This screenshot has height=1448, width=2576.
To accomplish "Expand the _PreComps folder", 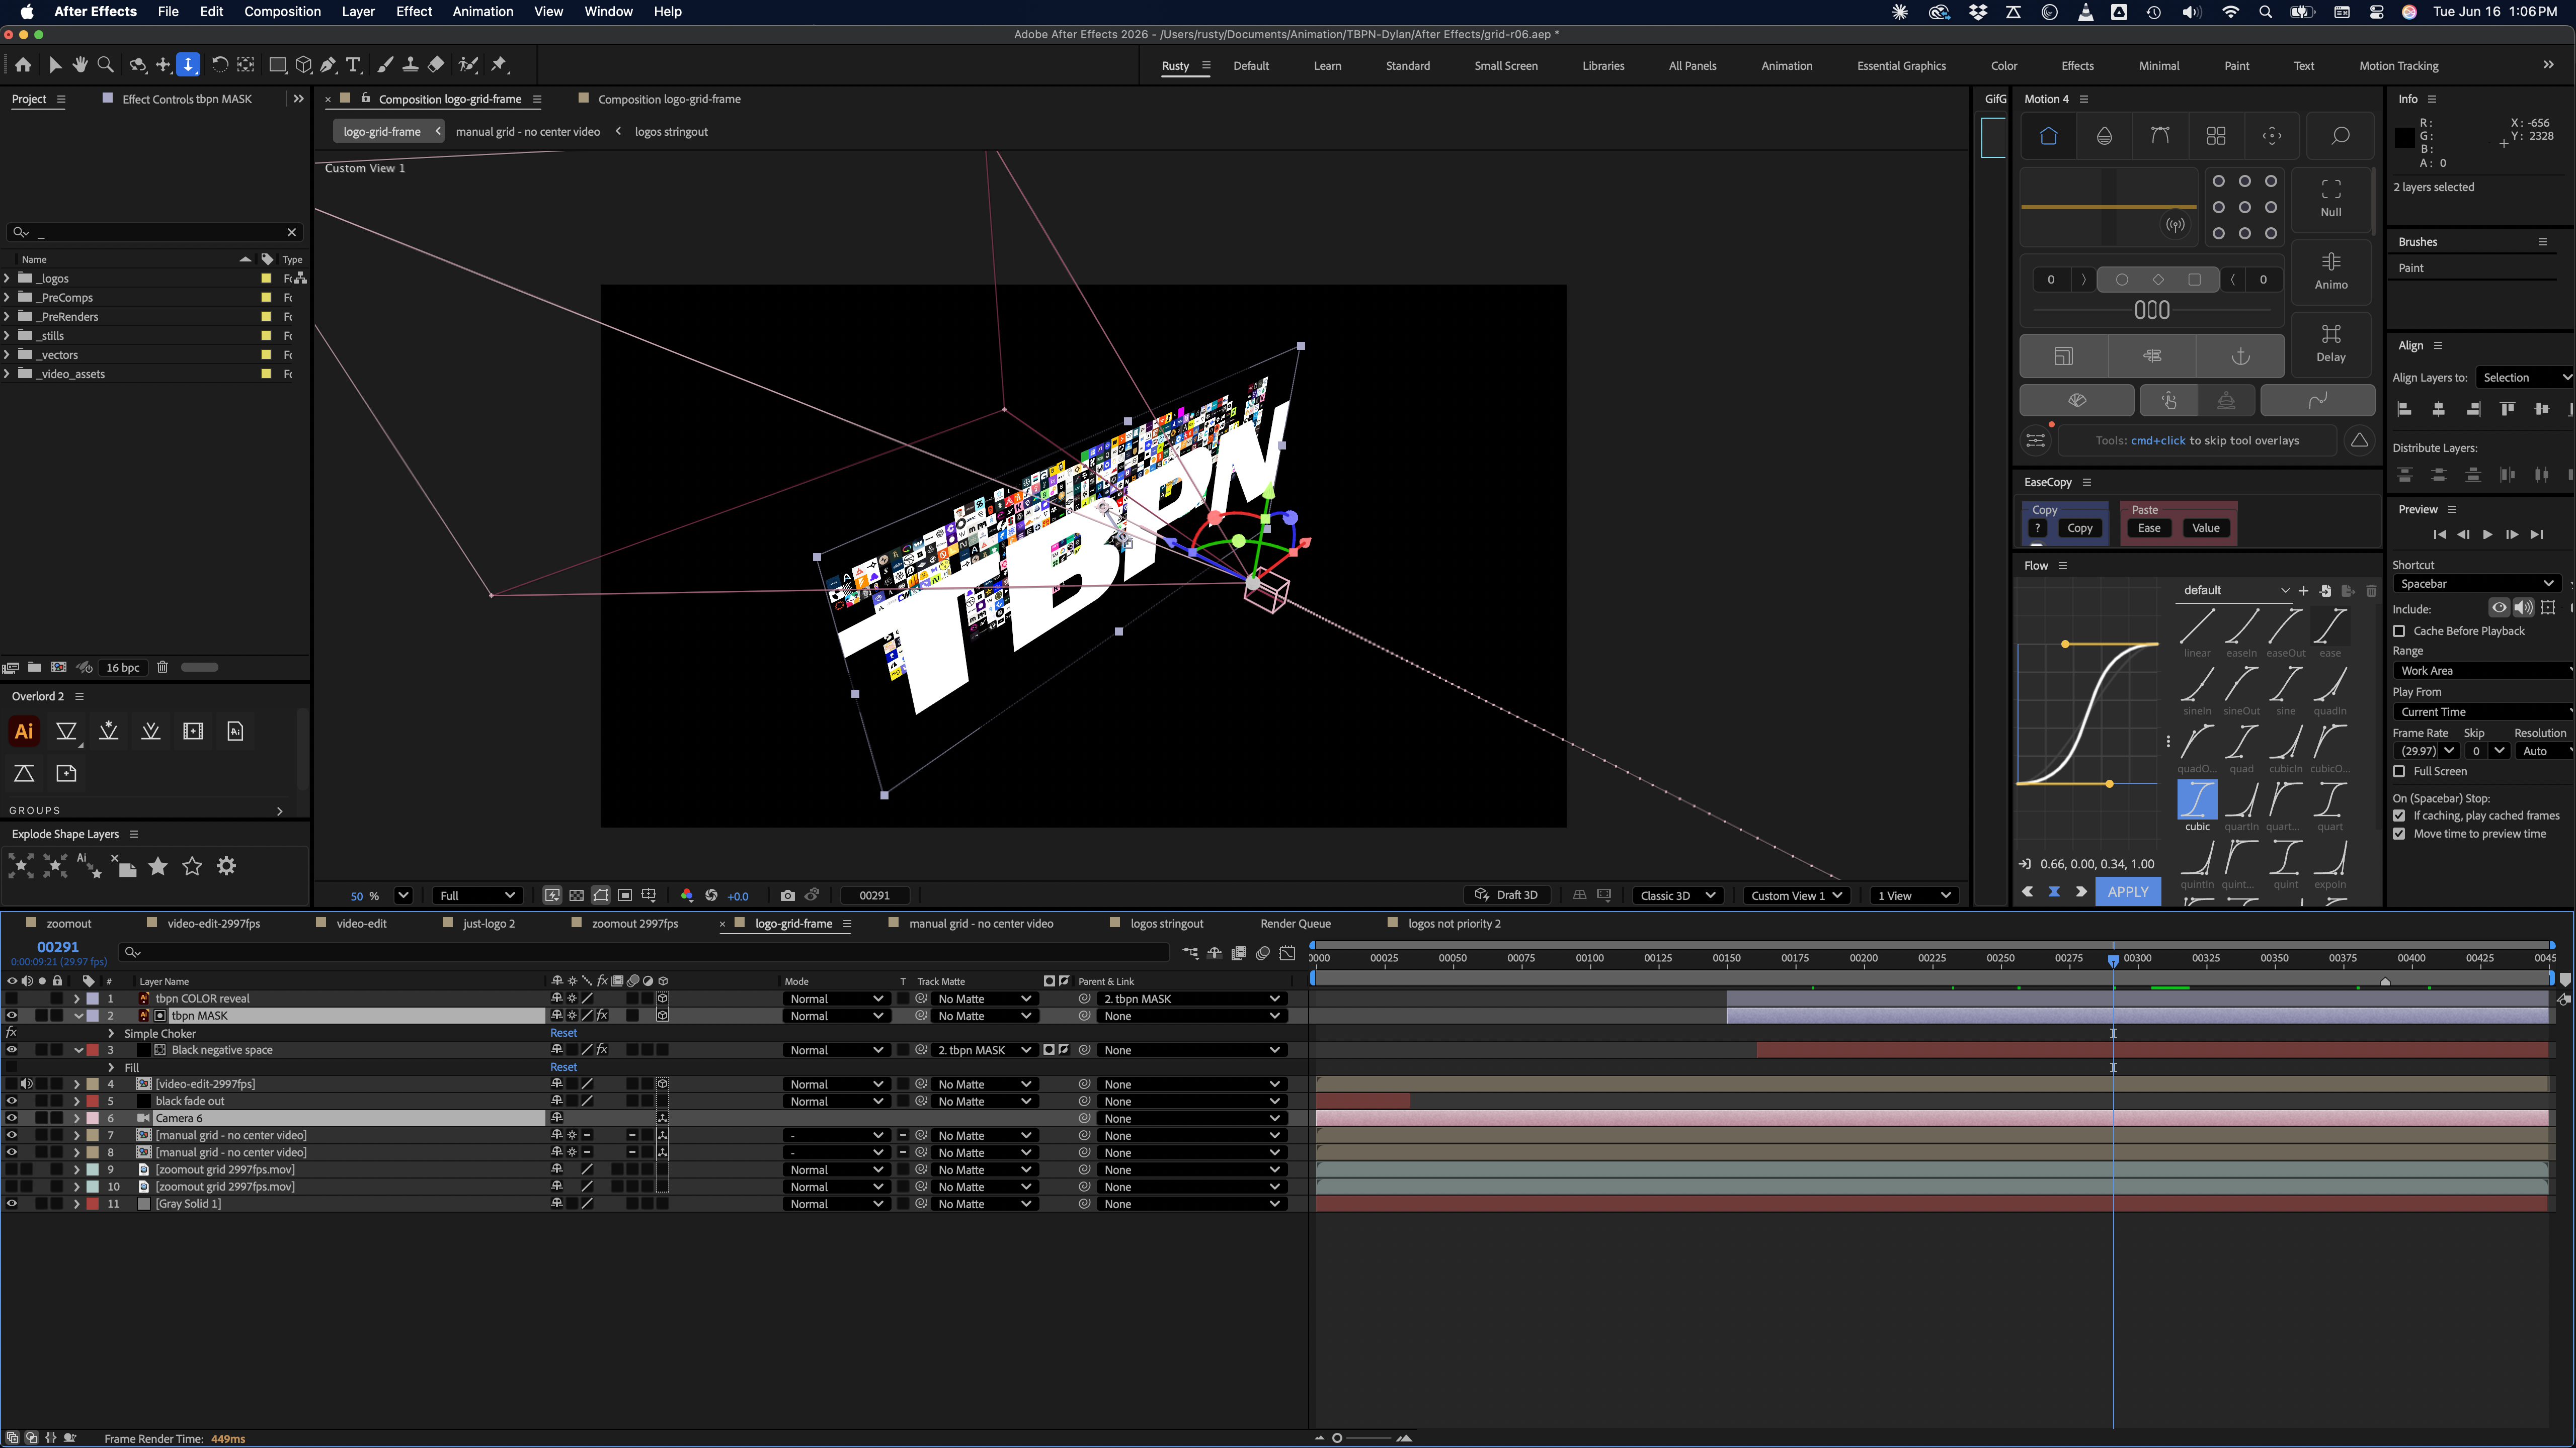I will point(7,298).
